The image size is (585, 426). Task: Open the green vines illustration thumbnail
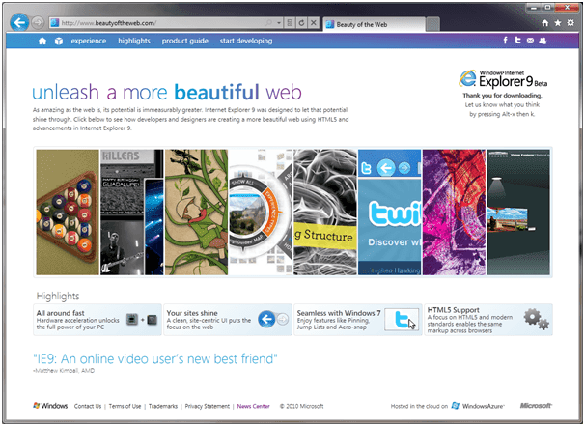(x=196, y=213)
